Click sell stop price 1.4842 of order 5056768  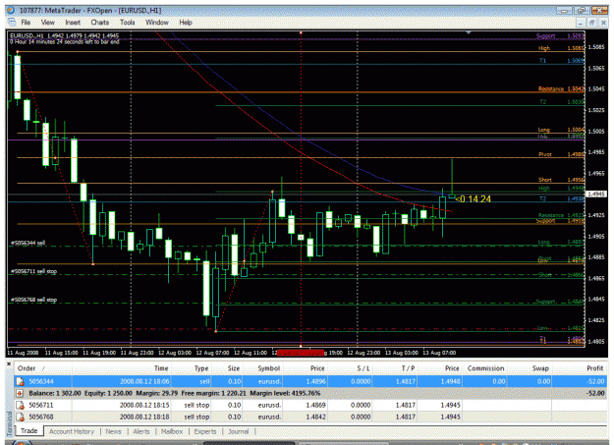[x=315, y=417]
